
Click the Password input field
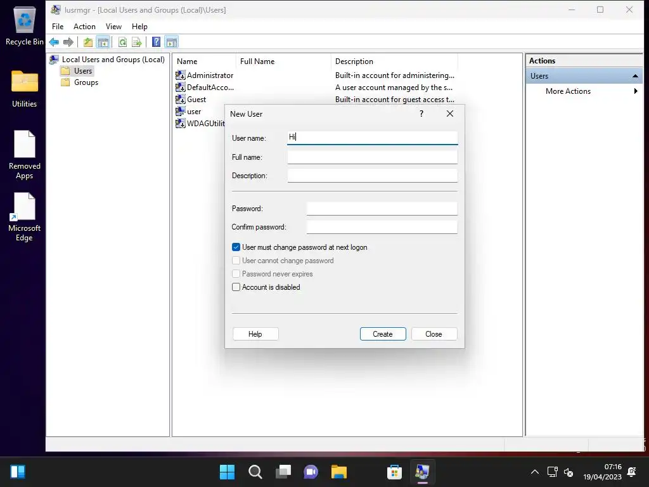coord(382,208)
